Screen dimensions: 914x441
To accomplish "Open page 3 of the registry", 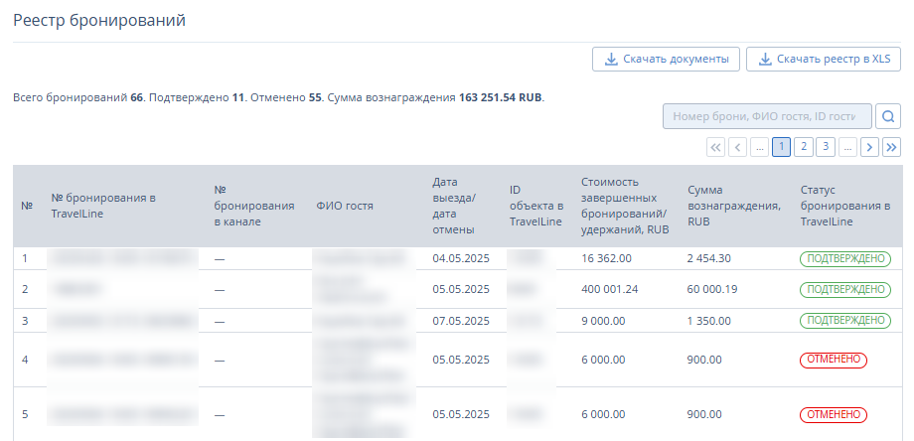I will (826, 147).
